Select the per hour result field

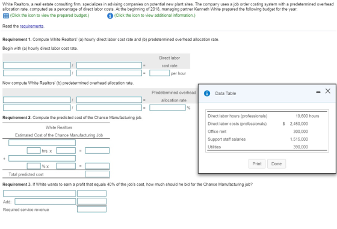coord(159,73)
